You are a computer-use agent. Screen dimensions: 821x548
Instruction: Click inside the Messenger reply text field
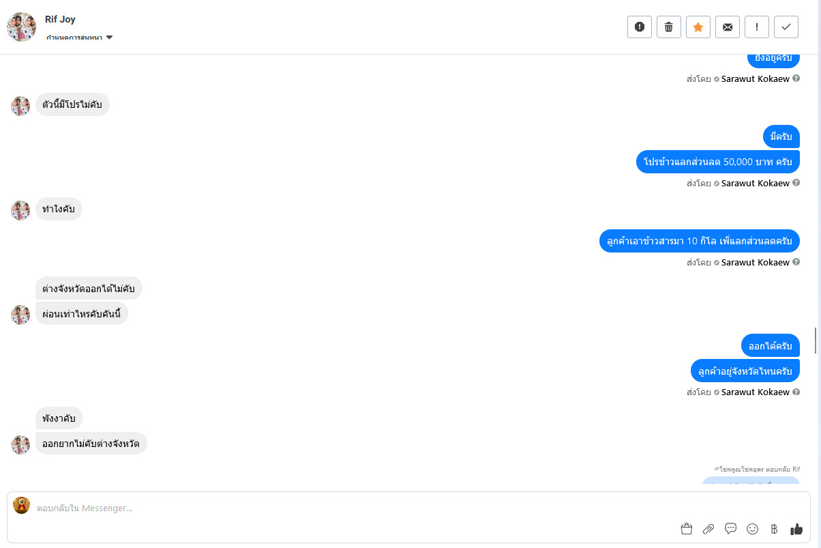[x=341, y=508]
